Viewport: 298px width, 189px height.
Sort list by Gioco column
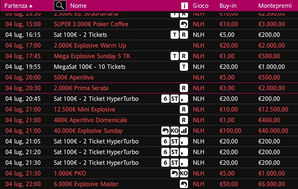point(201,6)
